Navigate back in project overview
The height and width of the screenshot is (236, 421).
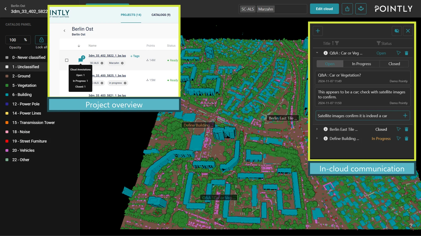point(64,31)
